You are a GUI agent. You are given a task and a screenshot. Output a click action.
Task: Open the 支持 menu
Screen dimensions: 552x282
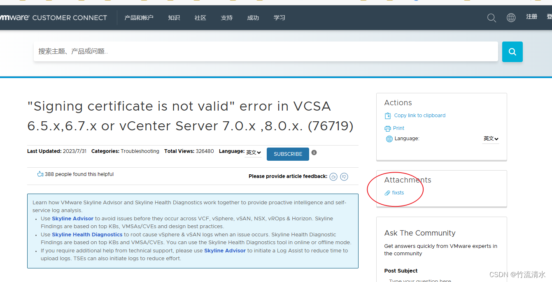[227, 18]
